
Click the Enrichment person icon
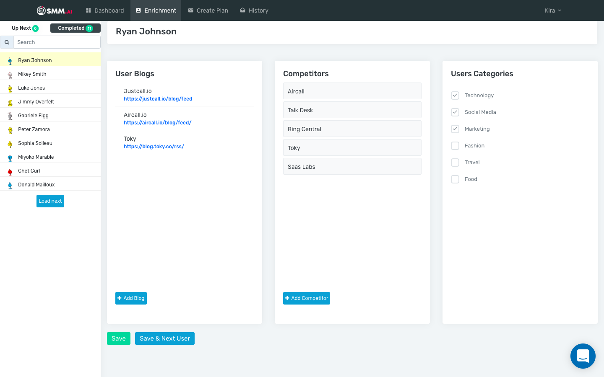(138, 10)
